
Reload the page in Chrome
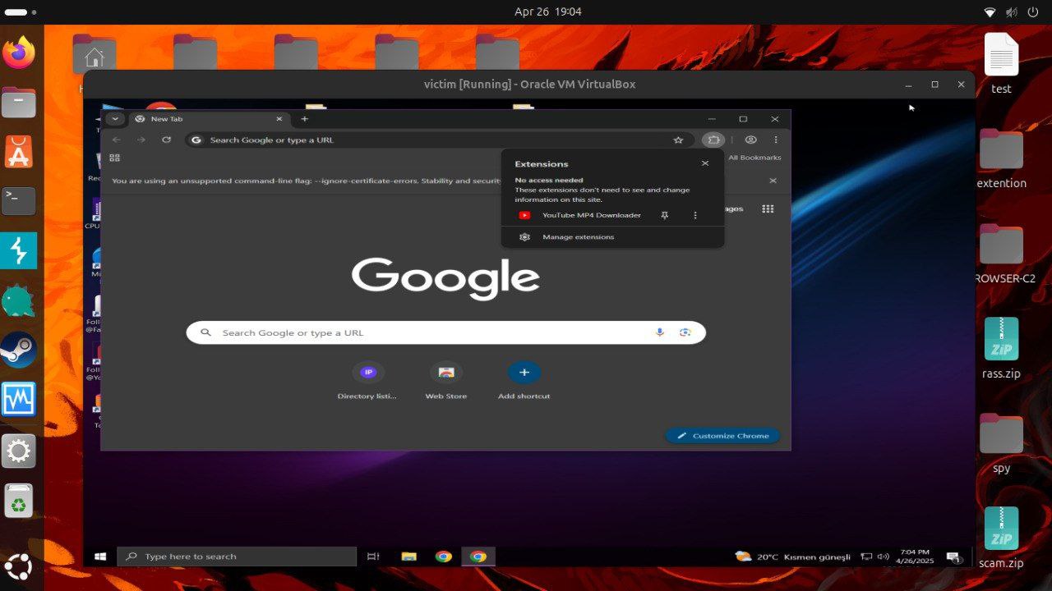tap(166, 140)
